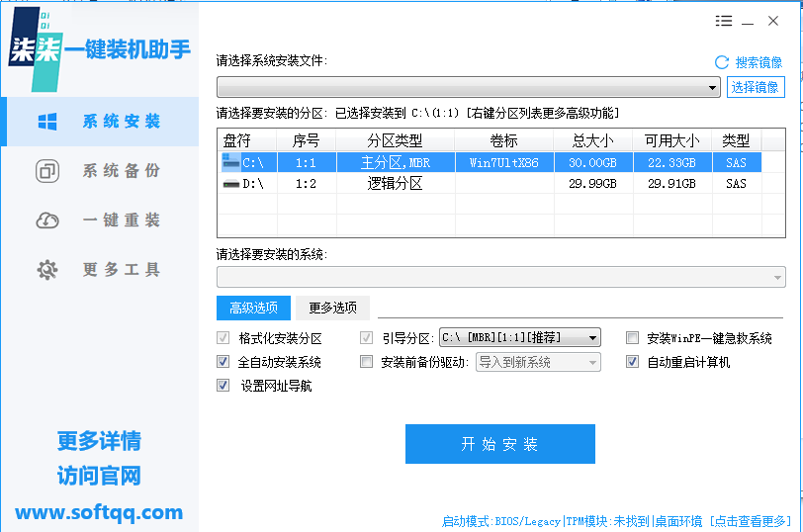Open the hamburger list menu icon
The height and width of the screenshot is (532, 803).
[x=724, y=21]
